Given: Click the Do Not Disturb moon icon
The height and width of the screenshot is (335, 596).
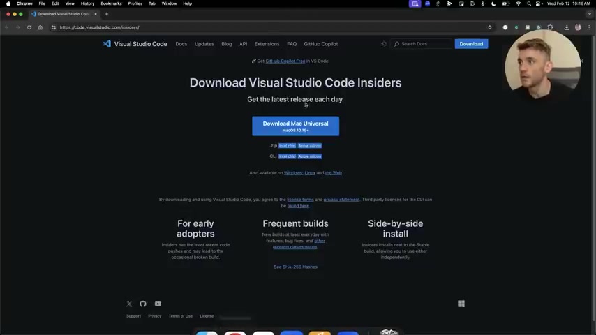Looking at the screenshot, I should click(493, 3).
